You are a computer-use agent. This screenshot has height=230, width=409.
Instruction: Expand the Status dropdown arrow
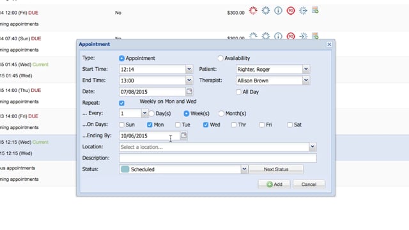tap(244, 169)
